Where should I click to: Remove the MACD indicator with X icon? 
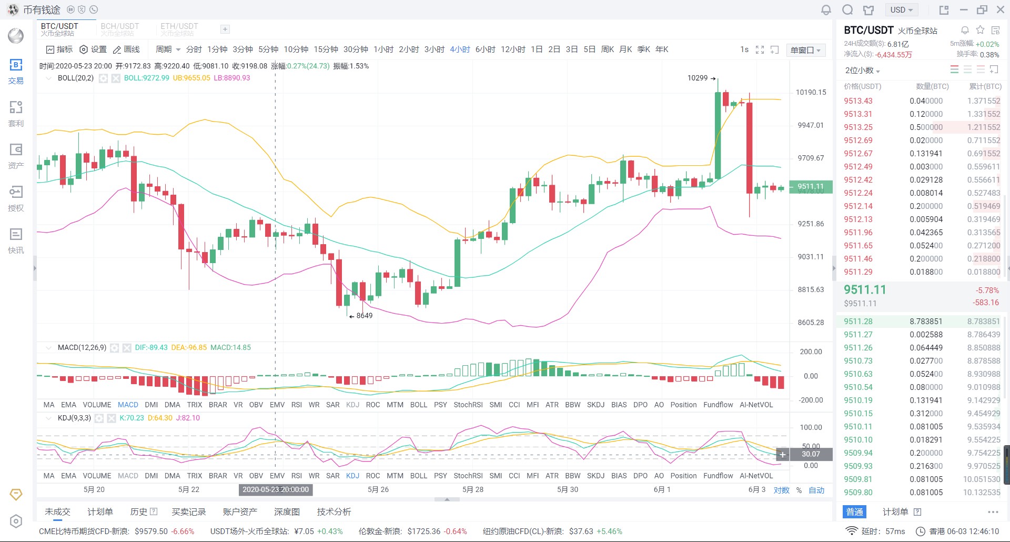127,348
